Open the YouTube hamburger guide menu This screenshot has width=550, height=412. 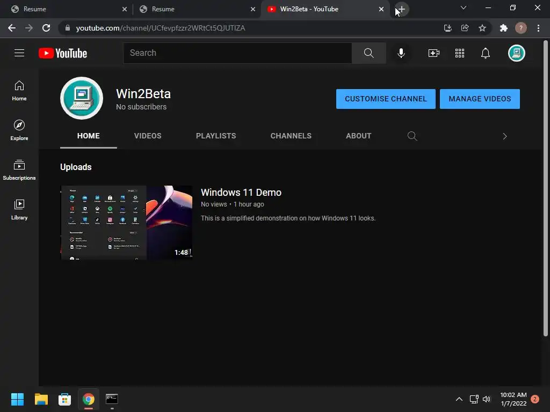point(19,53)
